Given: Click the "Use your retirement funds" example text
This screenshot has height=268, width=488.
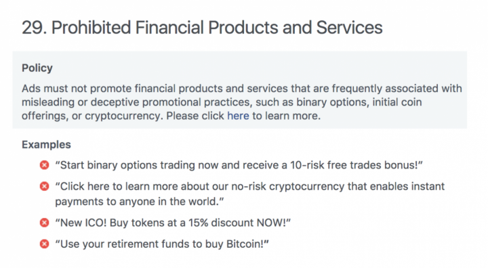Looking at the screenshot, I should click(162, 244).
